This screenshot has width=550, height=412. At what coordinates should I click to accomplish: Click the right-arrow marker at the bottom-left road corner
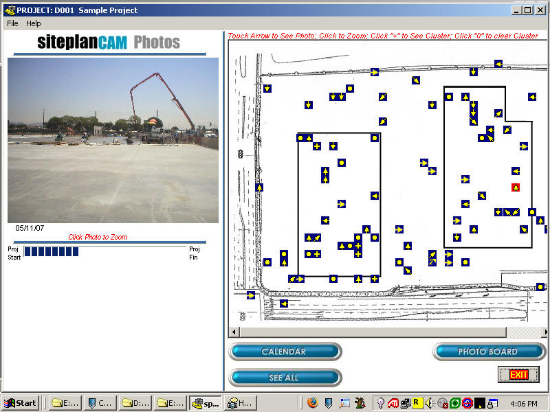pos(251,295)
